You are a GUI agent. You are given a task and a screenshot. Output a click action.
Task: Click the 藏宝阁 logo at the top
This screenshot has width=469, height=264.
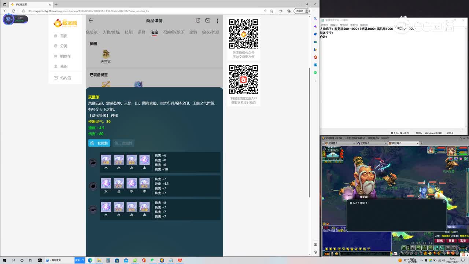[65, 23]
